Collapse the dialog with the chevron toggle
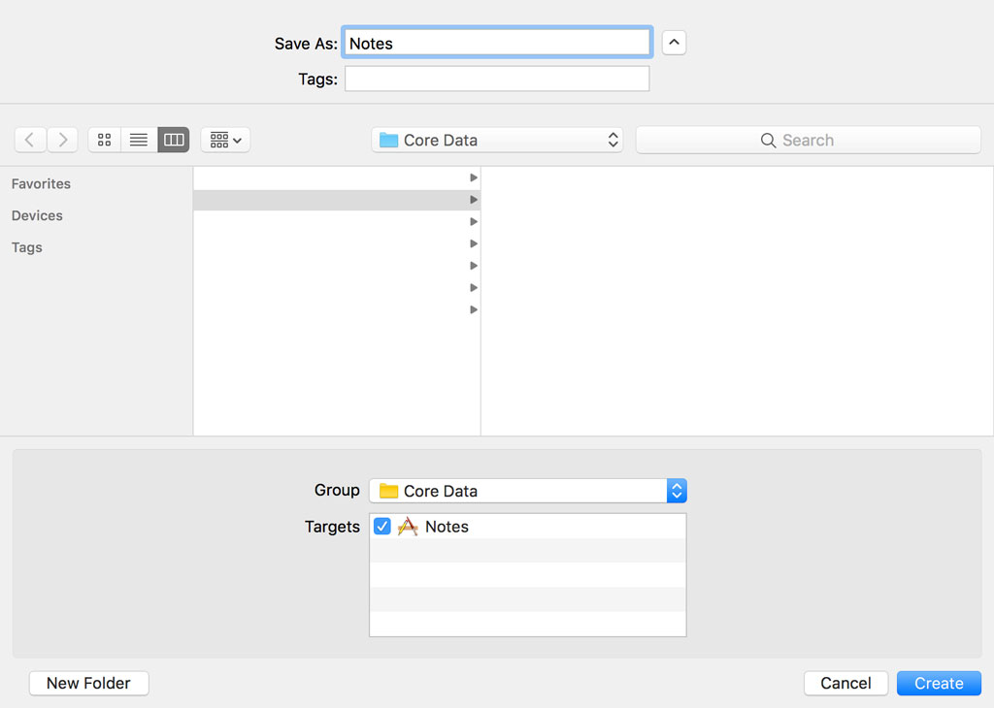Image resolution: width=994 pixels, height=708 pixels. [x=674, y=43]
